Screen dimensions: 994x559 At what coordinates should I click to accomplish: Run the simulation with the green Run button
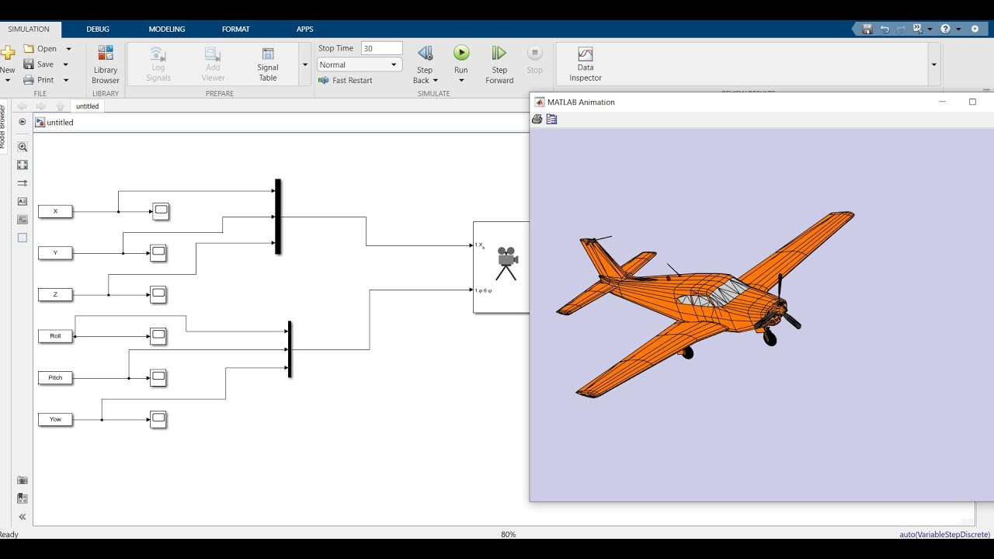pyautogui.click(x=461, y=53)
